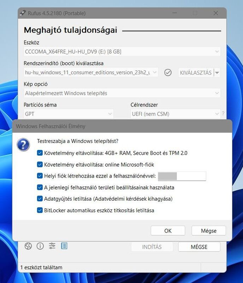The width and height of the screenshot is (243, 283).
Task: Expand the KIVÁLASZTÁS split-button arrow
Action: click(217, 73)
